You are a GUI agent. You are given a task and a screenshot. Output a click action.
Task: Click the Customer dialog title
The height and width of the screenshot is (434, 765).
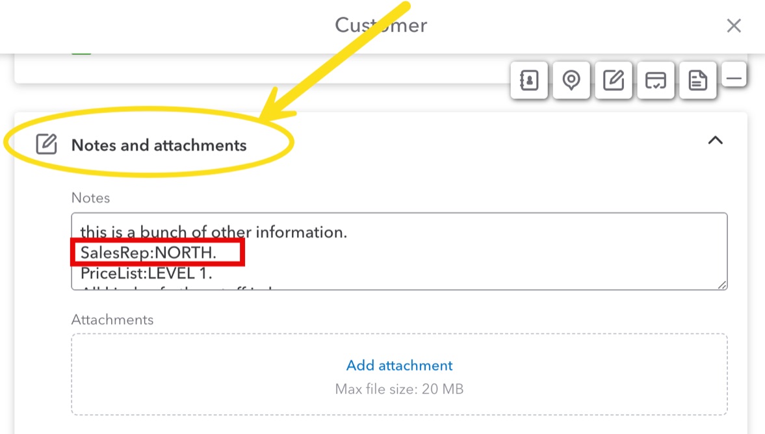[381, 25]
